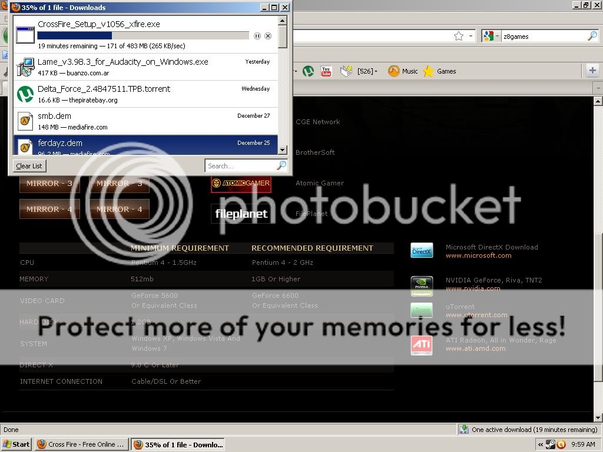Screen dimensions: 603x452
Task: Open the YouTube bookmark icon
Action: (326, 71)
